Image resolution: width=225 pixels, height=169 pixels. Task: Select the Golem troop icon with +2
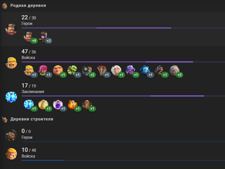175,70
